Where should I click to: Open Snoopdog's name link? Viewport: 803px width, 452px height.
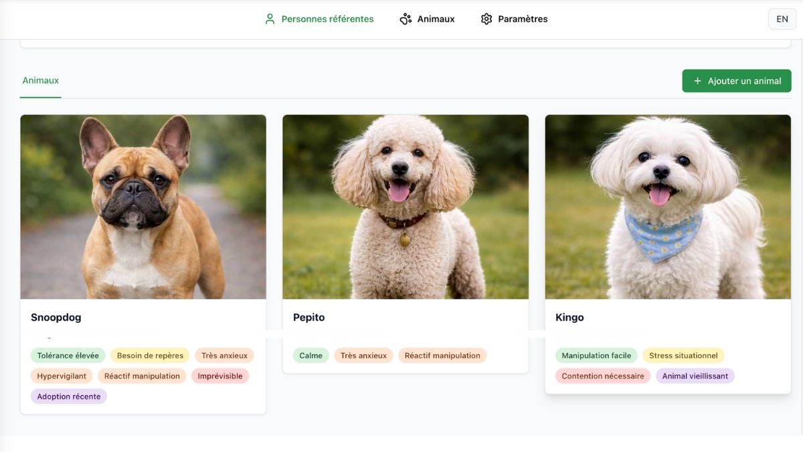click(x=56, y=317)
